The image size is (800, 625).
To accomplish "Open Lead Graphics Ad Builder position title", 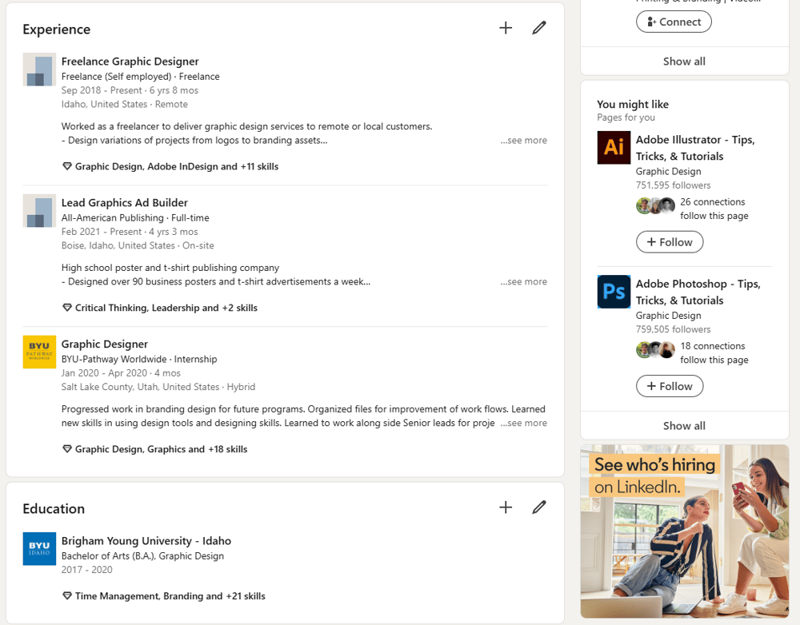I will 125,202.
